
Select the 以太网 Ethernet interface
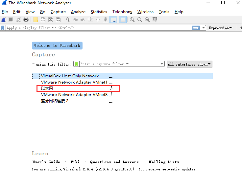point(122,88)
